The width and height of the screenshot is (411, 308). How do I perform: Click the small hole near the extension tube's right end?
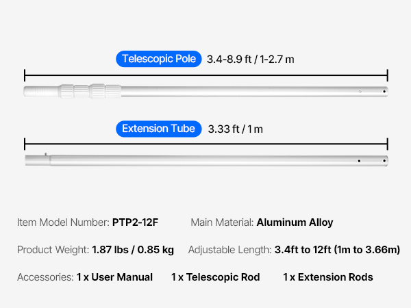coord(358,161)
